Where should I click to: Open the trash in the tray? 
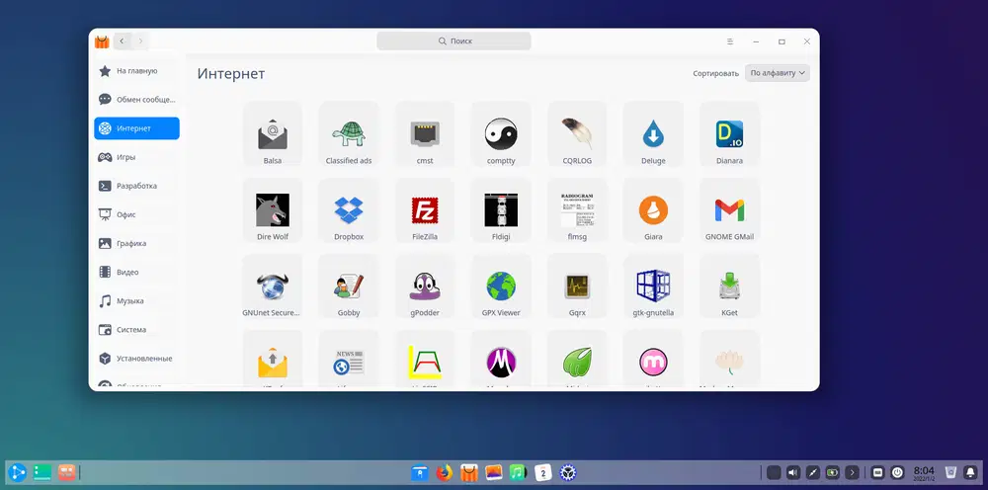(x=951, y=472)
